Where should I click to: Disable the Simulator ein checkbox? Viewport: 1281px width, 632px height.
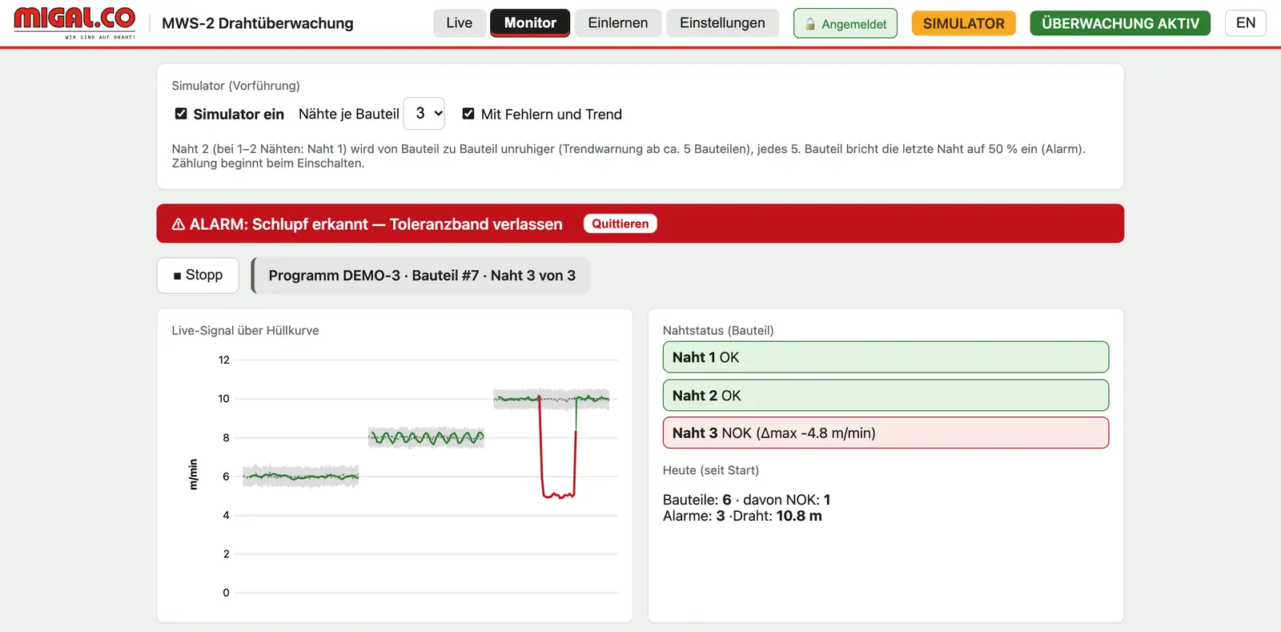(x=181, y=114)
